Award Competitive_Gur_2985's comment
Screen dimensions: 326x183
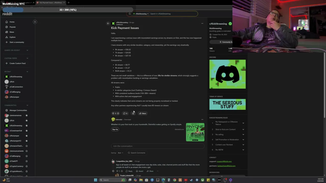click(140, 171)
